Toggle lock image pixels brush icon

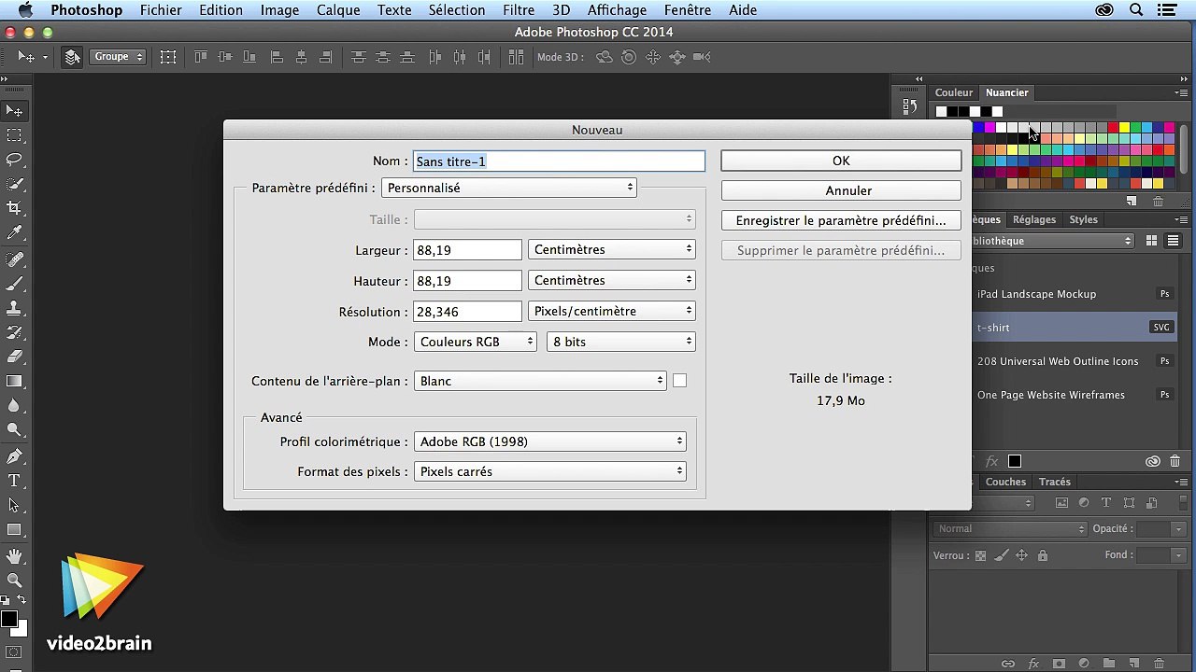(1001, 555)
